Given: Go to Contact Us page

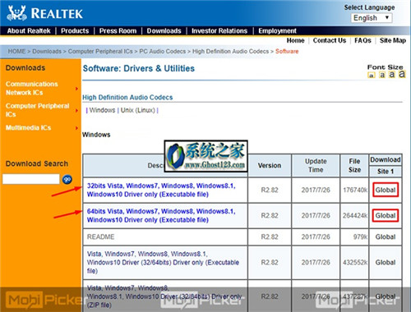Looking at the screenshot, I should 330,40.
